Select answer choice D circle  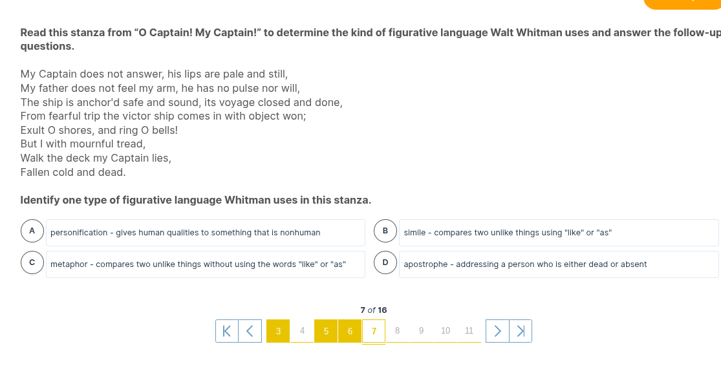click(x=385, y=262)
